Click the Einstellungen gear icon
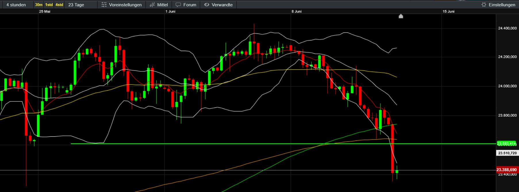The width and height of the screenshot is (519, 192). click(484, 5)
